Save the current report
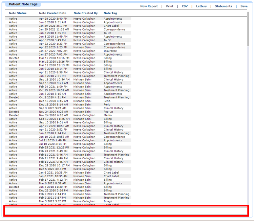The height and width of the screenshot is (221, 254). (x=244, y=6)
